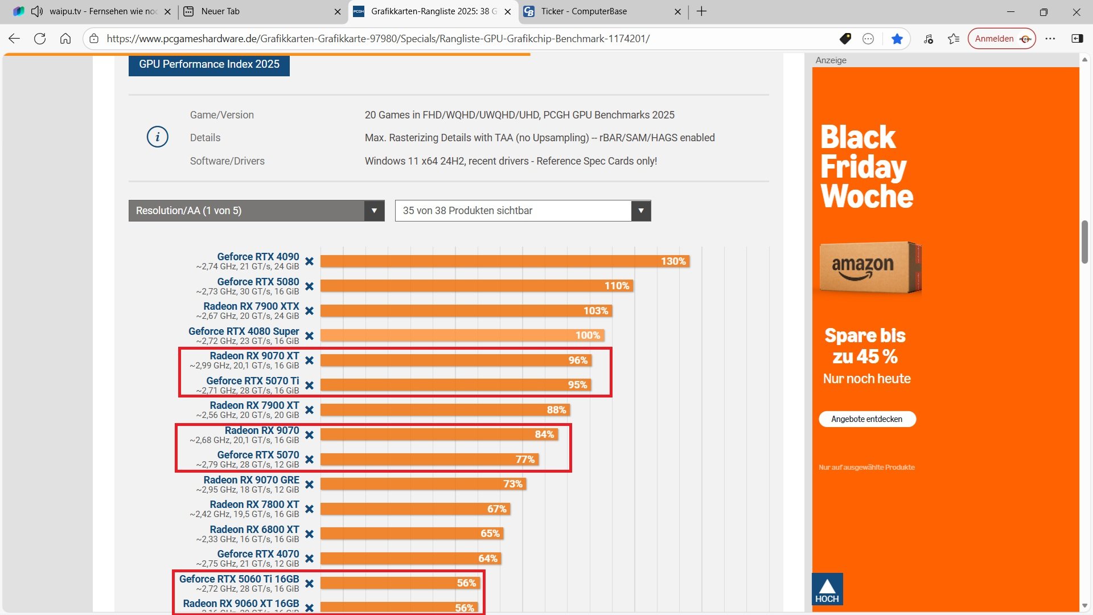
Task: Remove Geforce RTX 4090 from chart
Action: pyautogui.click(x=309, y=261)
